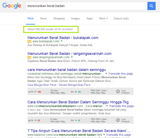Click the Ad badge next to bukalapak.com
Screen dimensions: 160x138
click(29, 41)
